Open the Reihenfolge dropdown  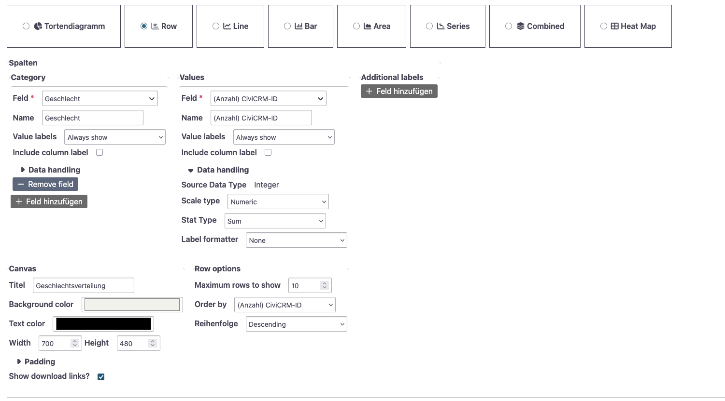pyautogui.click(x=296, y=324)
